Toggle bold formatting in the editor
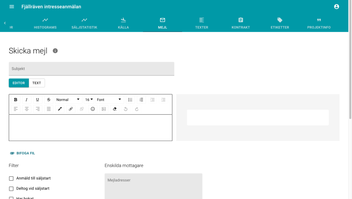Viewport: 352px width, 199px height. [x=15, y=99]
